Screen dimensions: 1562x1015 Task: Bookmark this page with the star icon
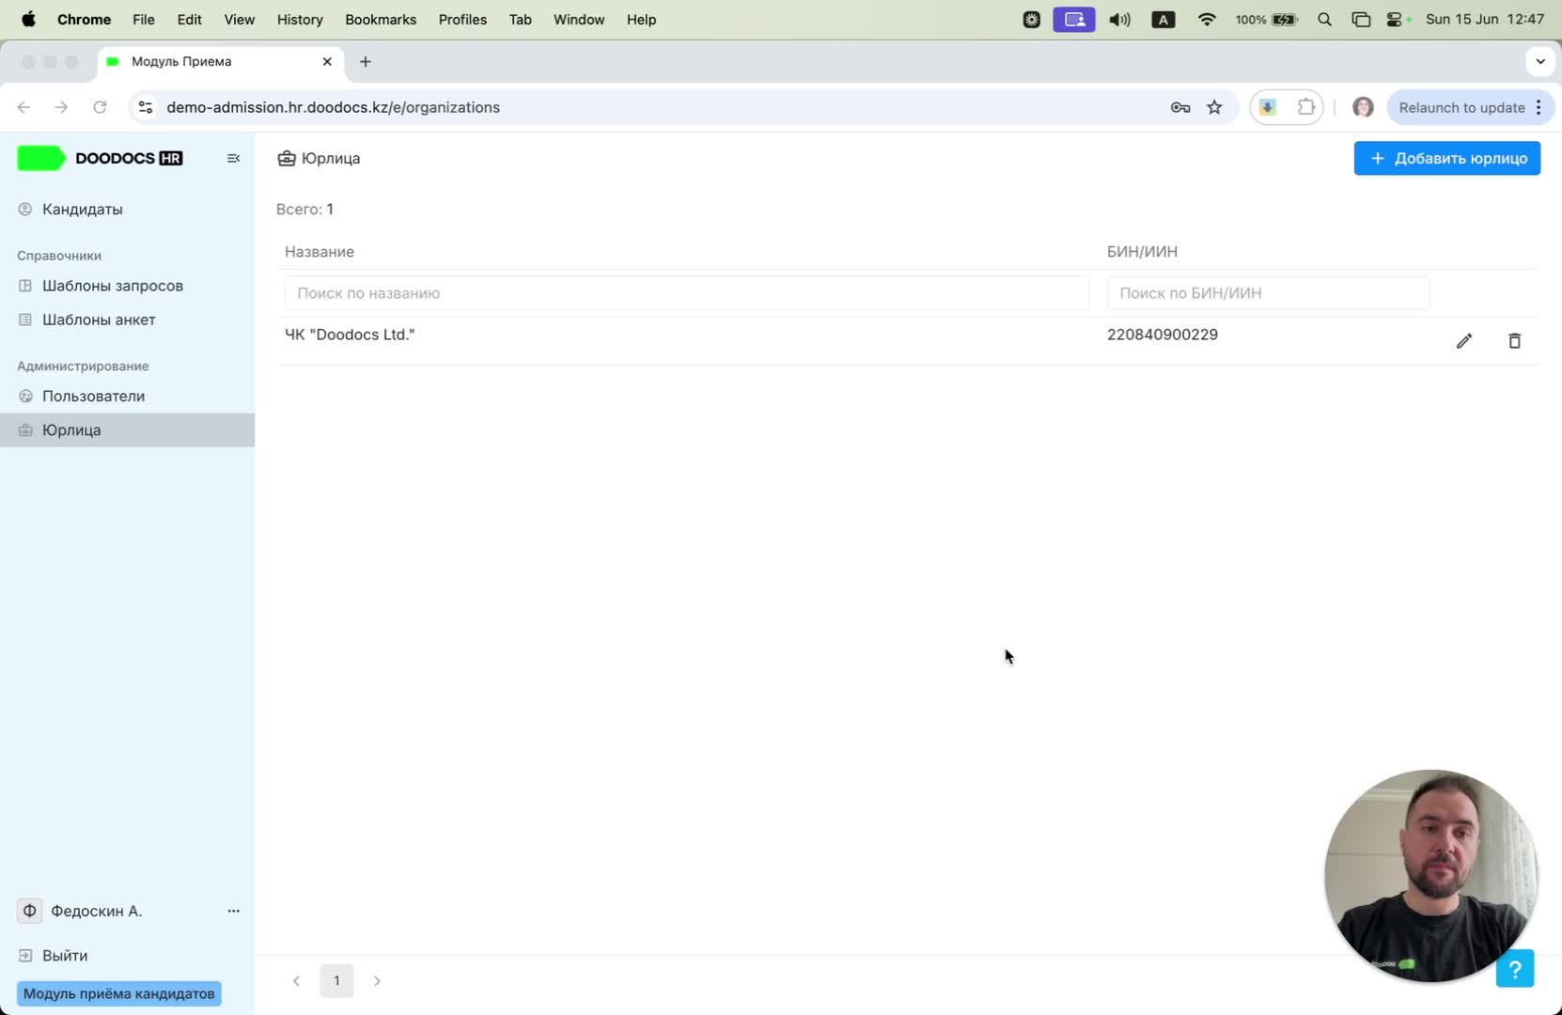[x=1214, y=107]
